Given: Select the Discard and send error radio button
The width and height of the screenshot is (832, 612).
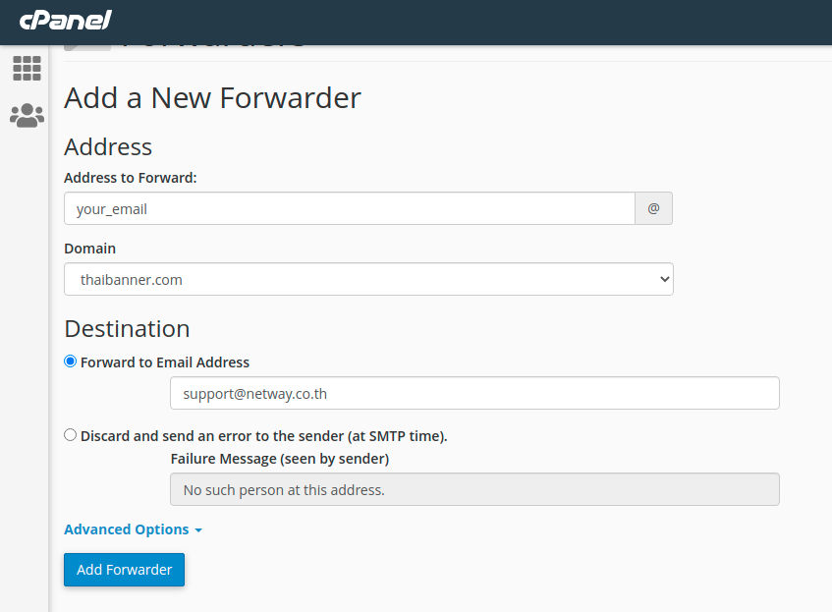Looking at the screenshot, I should coord(70,434).
